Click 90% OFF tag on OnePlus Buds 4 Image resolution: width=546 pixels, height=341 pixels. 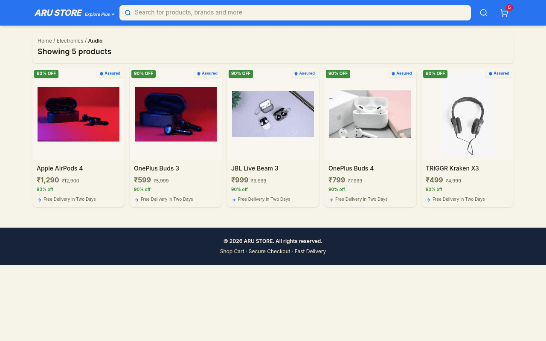click(x=338, y=74)
